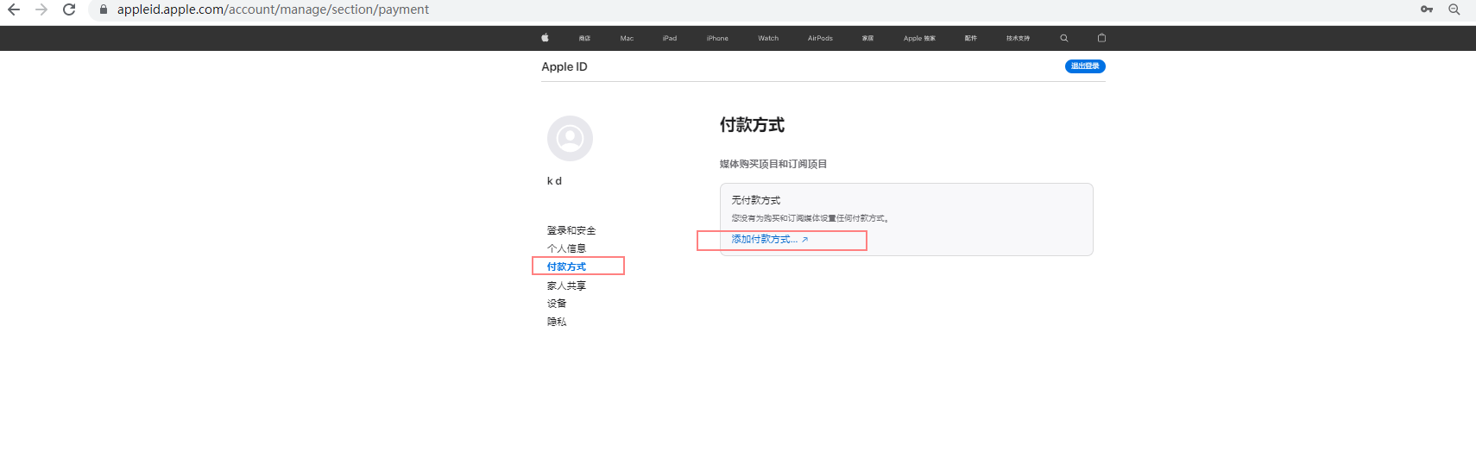Image resolution: width=1476 pixels, height=464 pixels.
Task: Open the 商店 nav menu item
Action: click(584, 38)
